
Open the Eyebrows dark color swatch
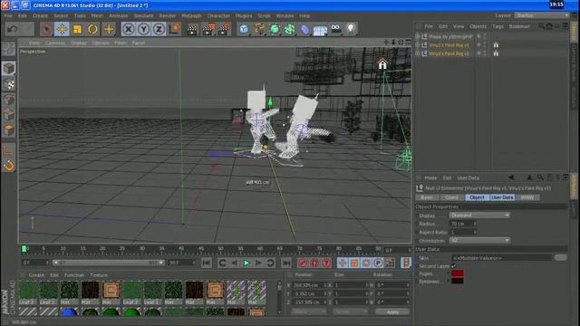[457, 282]
